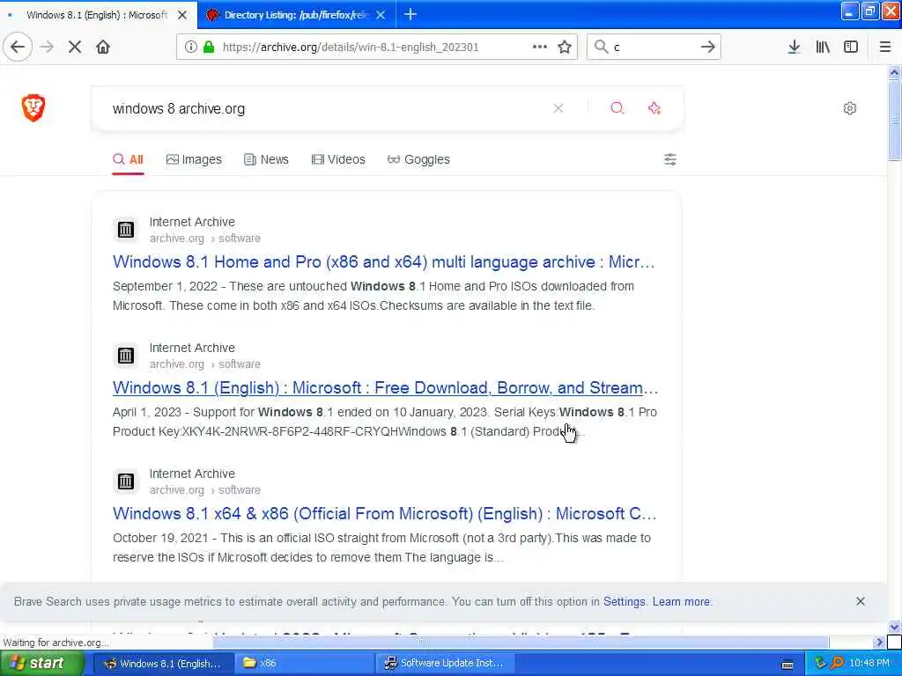Click the taskbar keyboard icon
Screen dimensions: 902x676
pyautogui.click(x=787, y=664)
